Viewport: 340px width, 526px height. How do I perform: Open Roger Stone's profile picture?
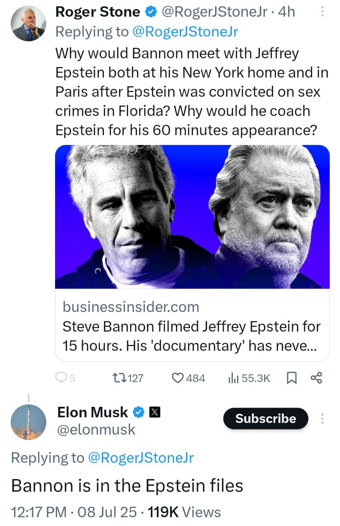click(x=28, y=24)
